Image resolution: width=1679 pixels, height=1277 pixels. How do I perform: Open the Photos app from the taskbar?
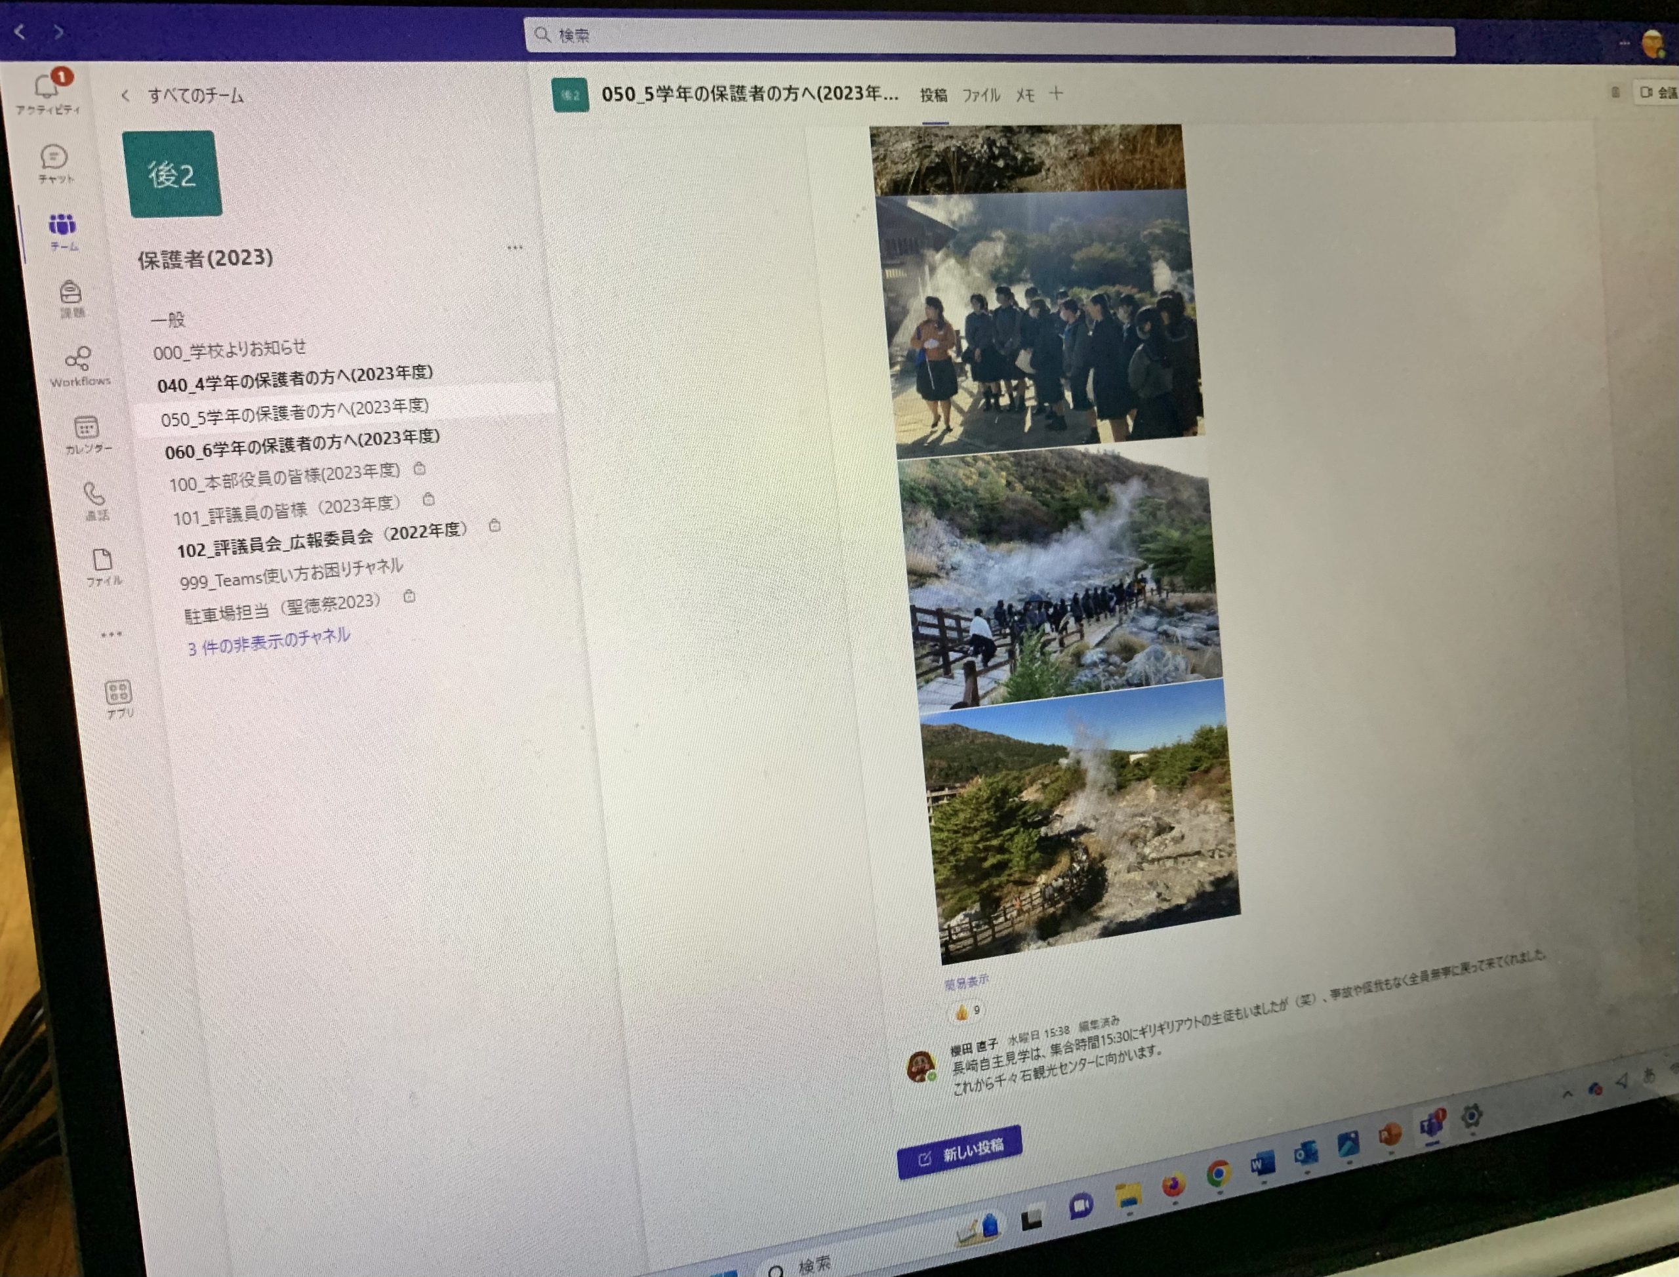click(1348, 1145)
